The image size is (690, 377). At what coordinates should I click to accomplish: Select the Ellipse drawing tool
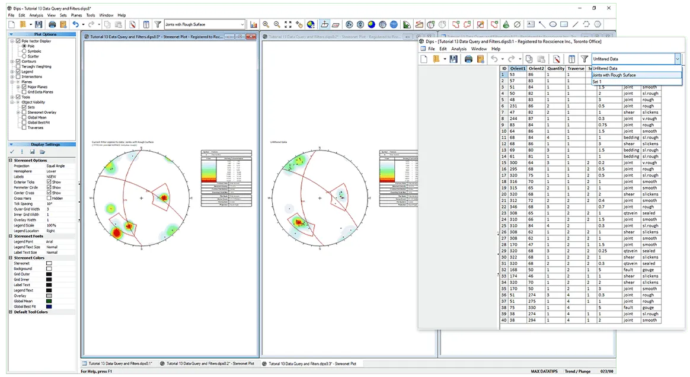(x=552, y=25)
